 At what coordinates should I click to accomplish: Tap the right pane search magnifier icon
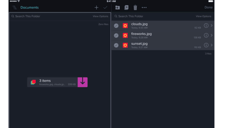pyautogui.click(x=116, y=16)
